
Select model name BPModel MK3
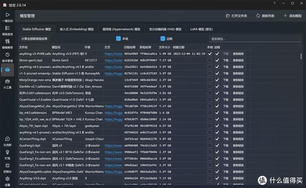pyautogui.click(x=62, y=113)
